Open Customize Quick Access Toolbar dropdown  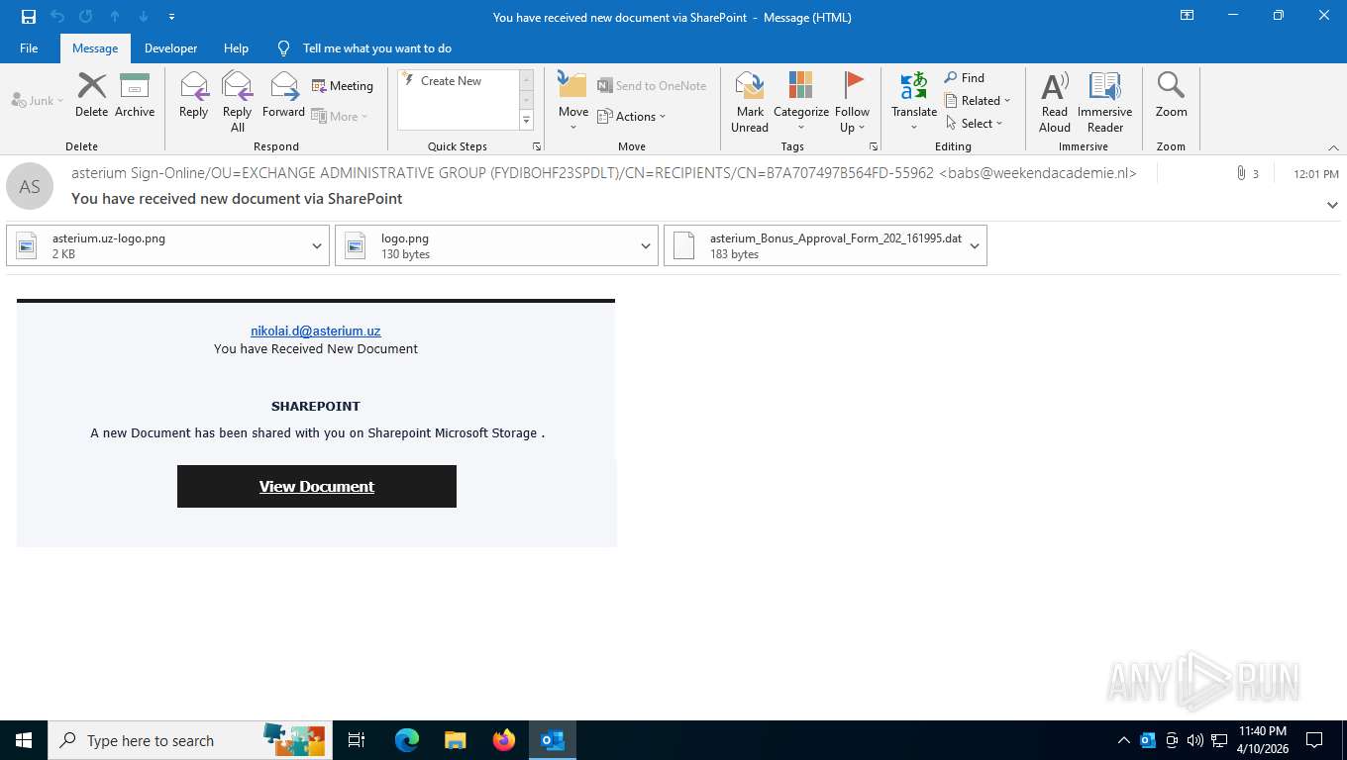(x=172, y=17)
